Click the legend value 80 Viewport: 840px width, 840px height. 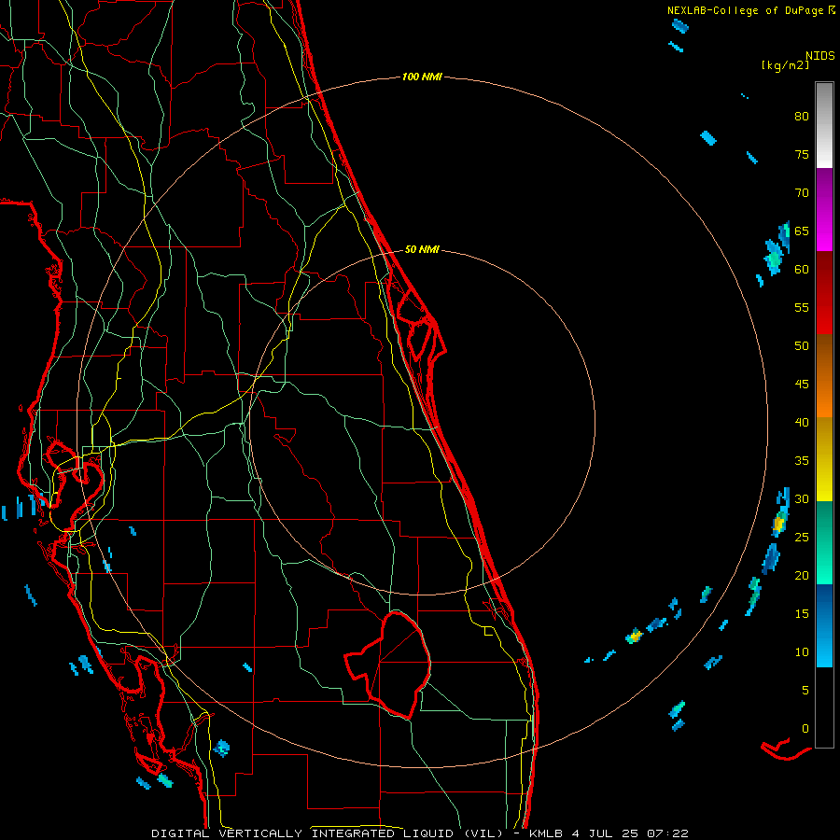pos(802,117)
